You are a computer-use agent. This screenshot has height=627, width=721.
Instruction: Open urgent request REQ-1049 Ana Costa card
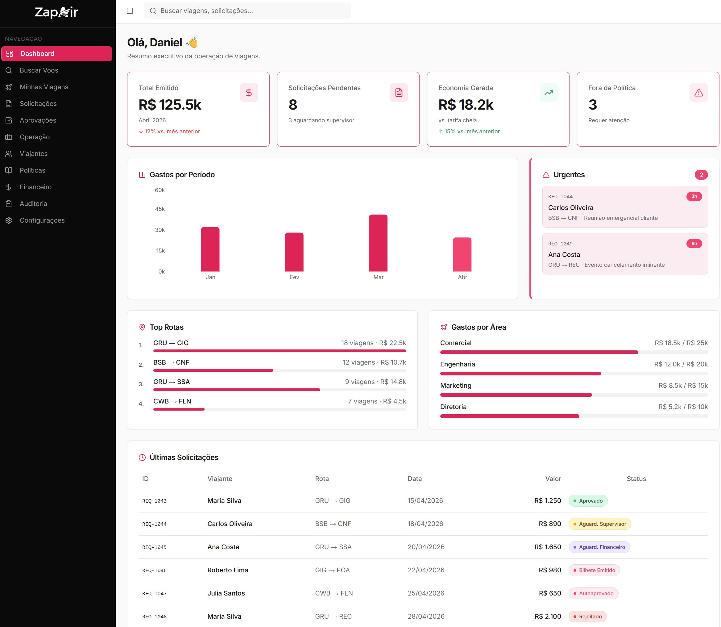(625, 254)
